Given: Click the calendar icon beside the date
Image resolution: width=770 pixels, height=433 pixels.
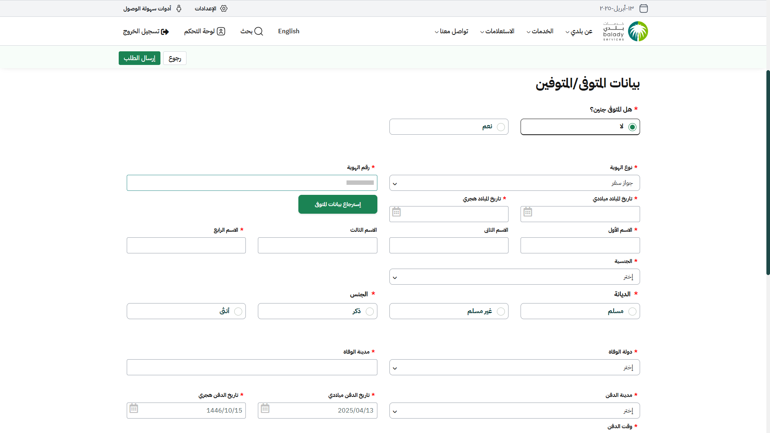Looking at the screenshot, I should point(644,8).
